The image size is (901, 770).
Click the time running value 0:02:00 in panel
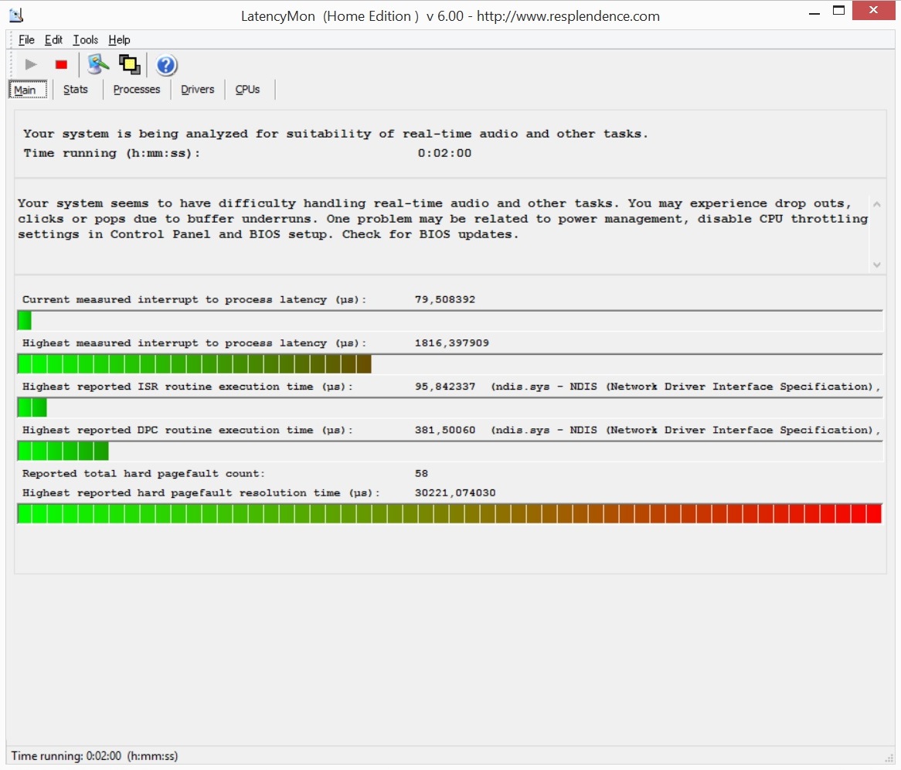tap(445, 154)
